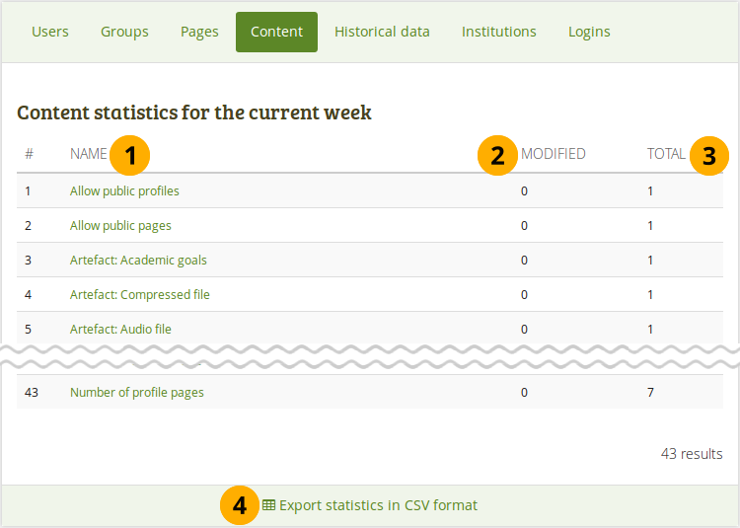This screenshot has width=740, height=528.
Task: Open the Users tab
Action: (x=50, y=32)
